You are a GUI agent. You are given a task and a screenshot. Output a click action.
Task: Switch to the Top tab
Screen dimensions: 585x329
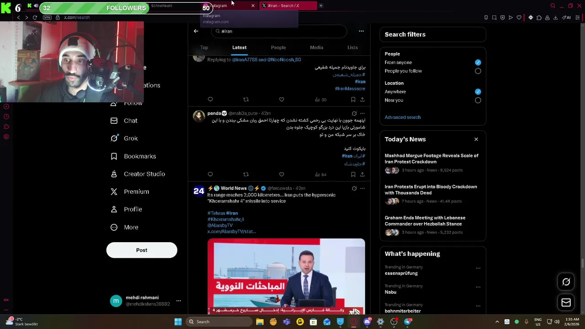[204, 48]
